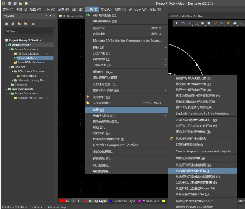The height and width of the screenshot is (209, 245).
Task: Switch to the [1] Top Layer tab
Action: click(x=96, y=201)
